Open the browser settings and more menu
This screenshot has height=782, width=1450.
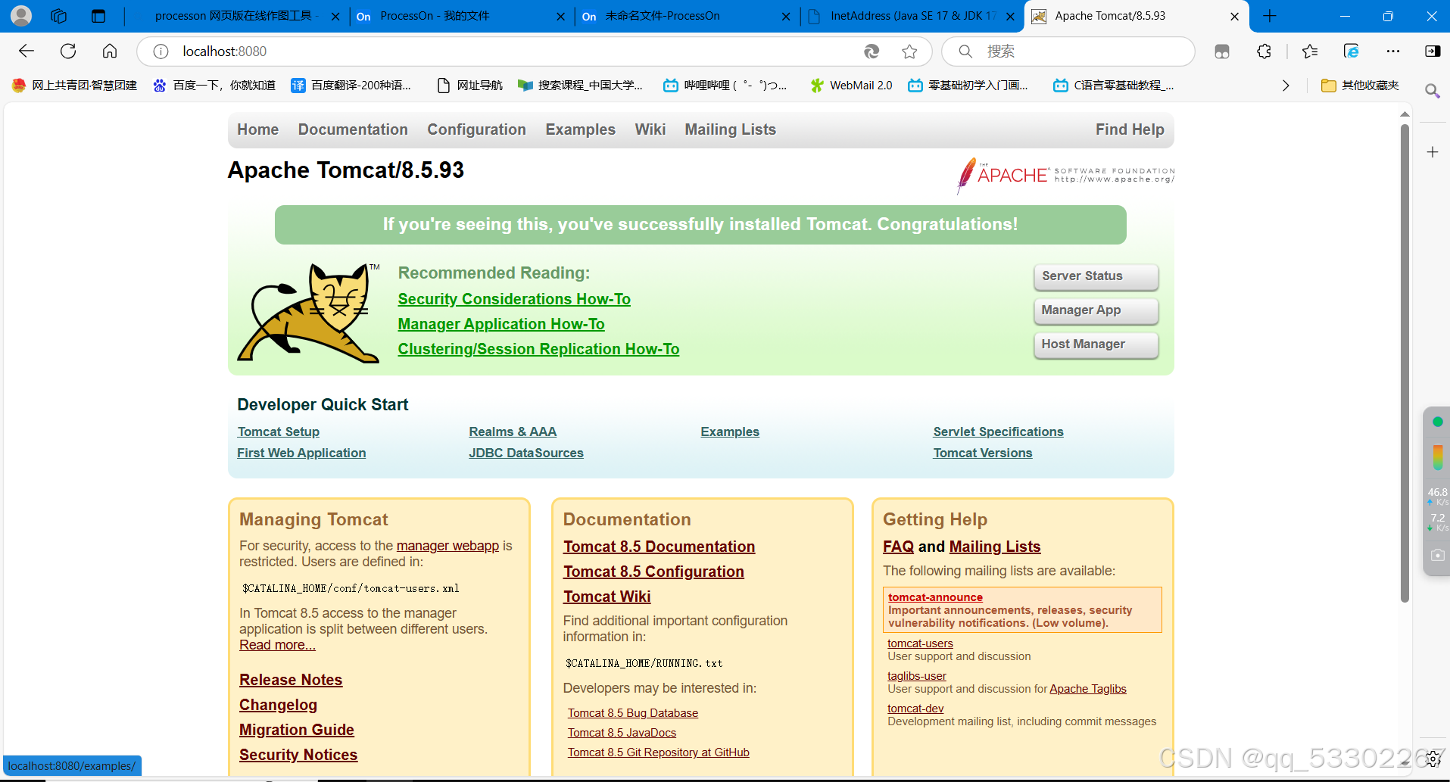tap(1393, 51)
